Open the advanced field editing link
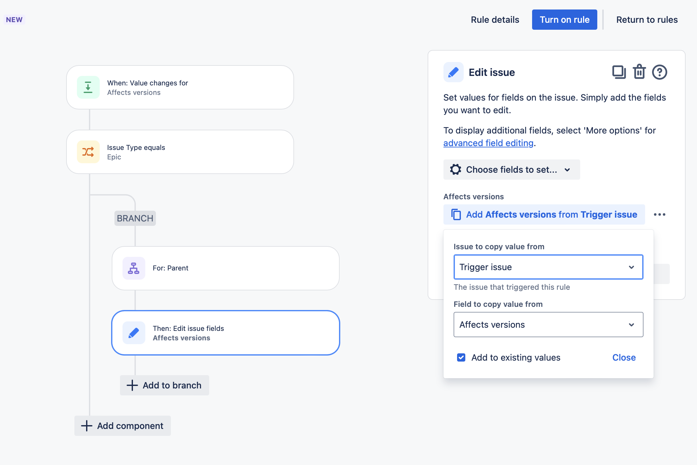Screen dimensions: 697x465 click(x=488, y=143)
